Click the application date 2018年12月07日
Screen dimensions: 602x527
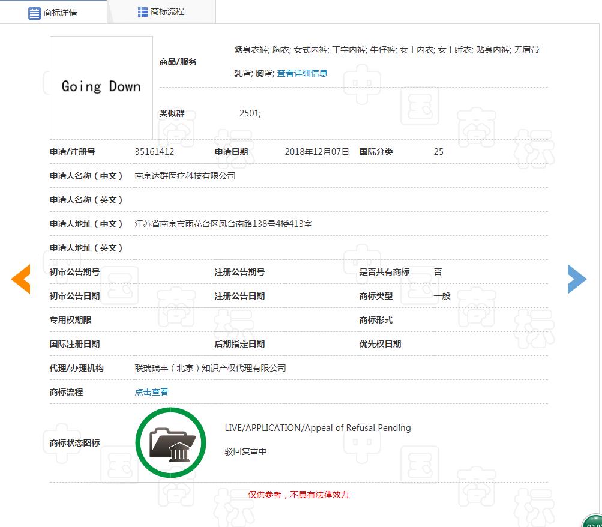click(316, 152)
